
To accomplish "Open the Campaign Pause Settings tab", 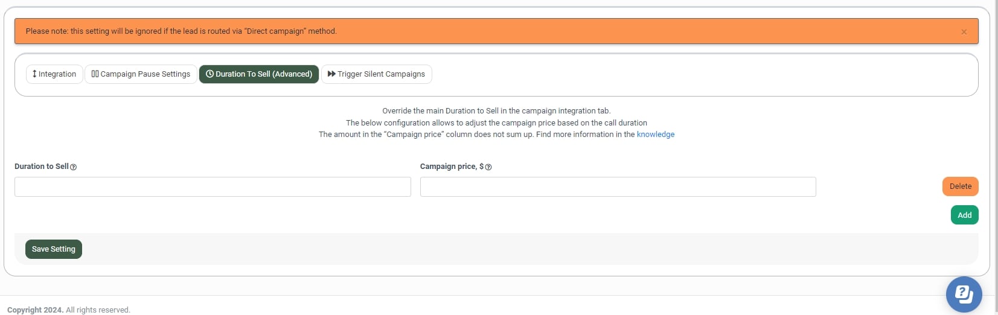I will [145, 74].
